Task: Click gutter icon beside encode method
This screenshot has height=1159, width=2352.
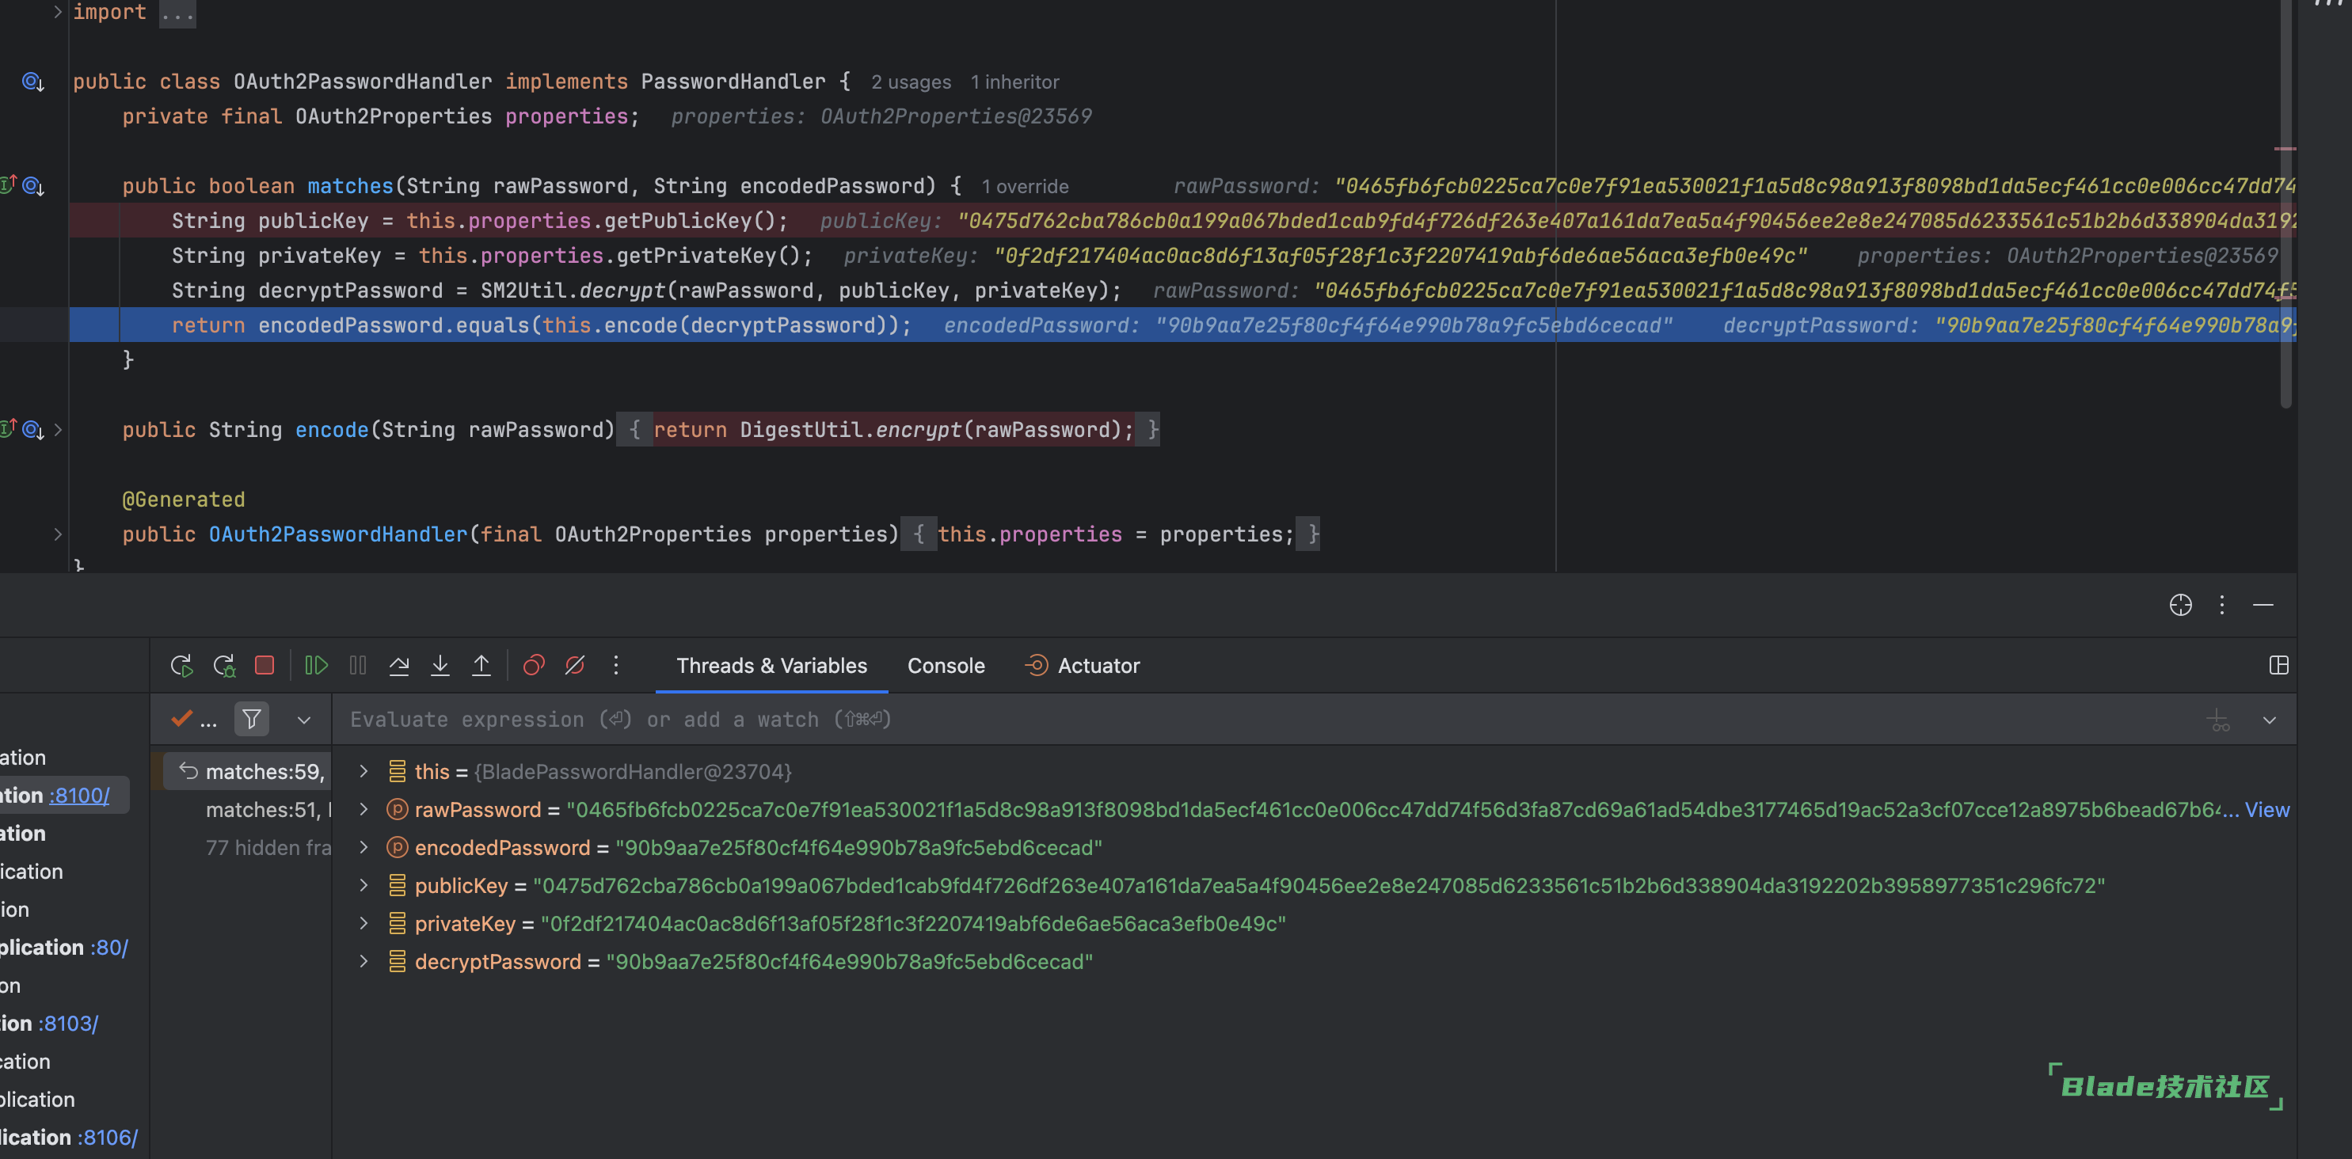Action: pyautogui.click(x=33, y=430)
